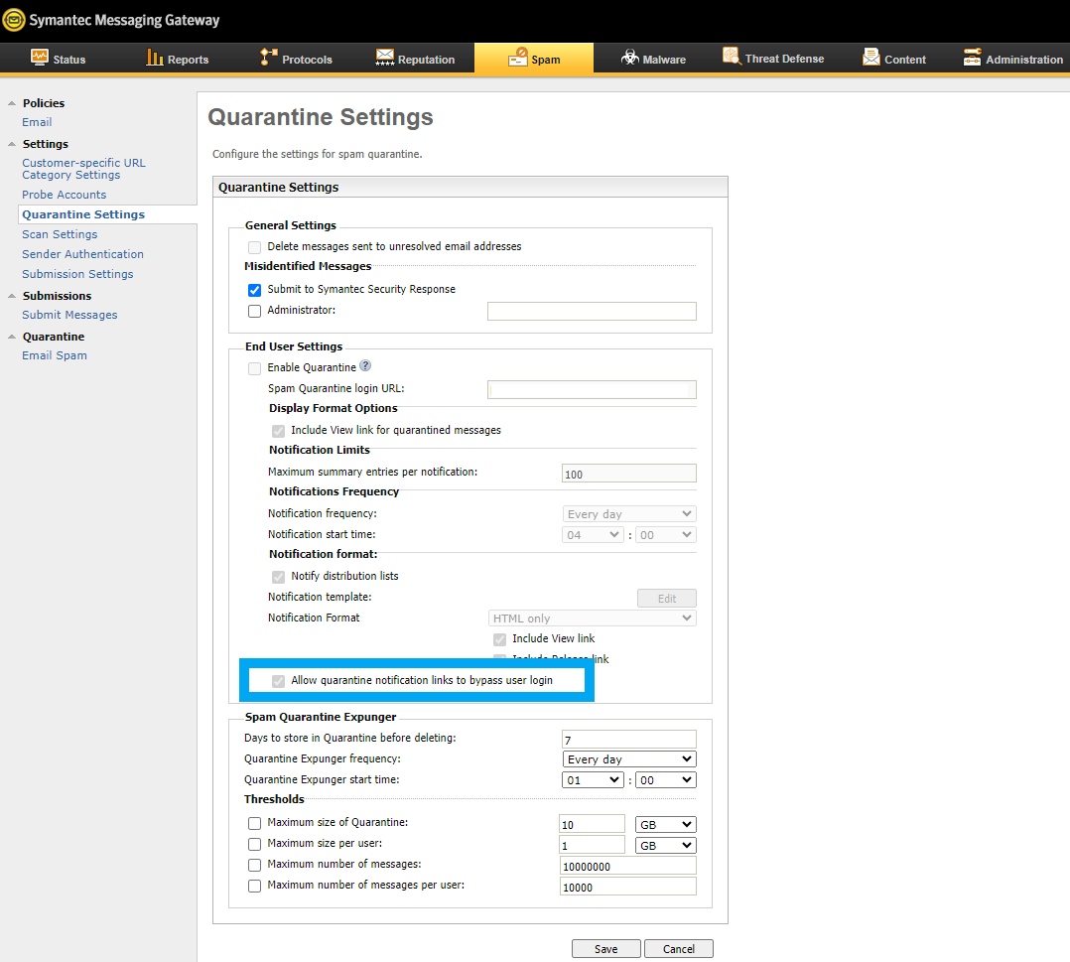The height and width of the screenshot is (962, 1070).
Task: Enable the Administrator checkbox
Action: [255, 311]
